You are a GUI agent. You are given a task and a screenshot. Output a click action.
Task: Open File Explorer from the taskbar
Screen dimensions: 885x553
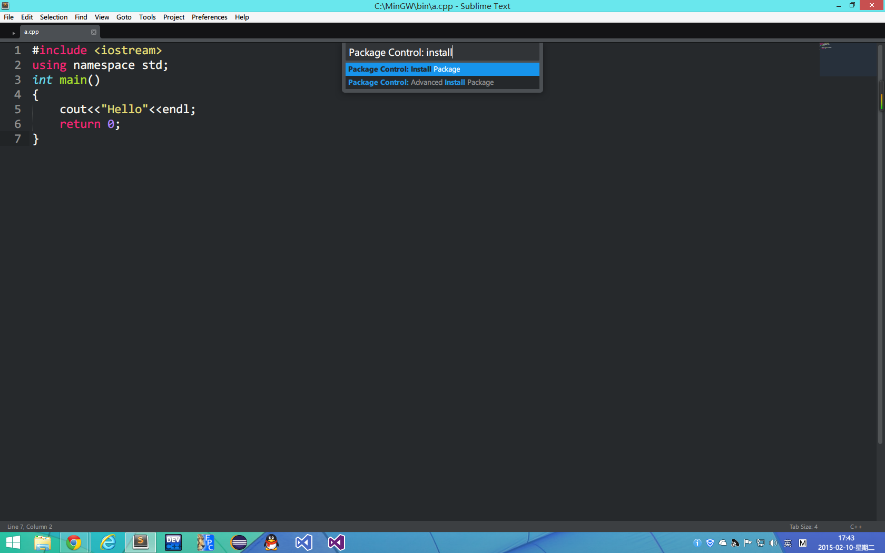pyautogui.click(x=43, y=542)
